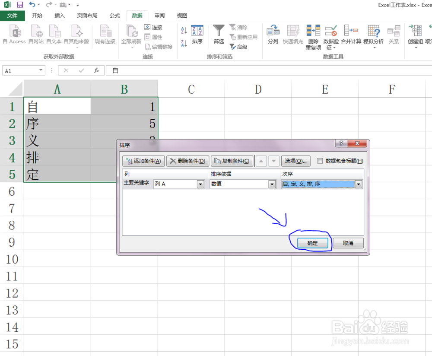
Task: Click cell A2 containing 序
Action: click(x=57, y=123)
